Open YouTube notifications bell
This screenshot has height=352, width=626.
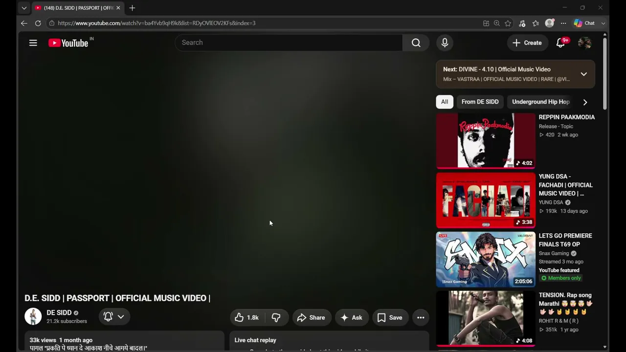[x=561, y=43]
